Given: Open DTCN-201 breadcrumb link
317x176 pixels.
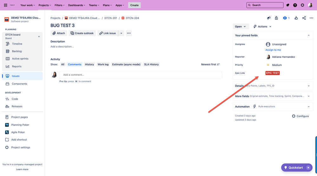Looking at the screenshot, I should (x=111, y=18).
